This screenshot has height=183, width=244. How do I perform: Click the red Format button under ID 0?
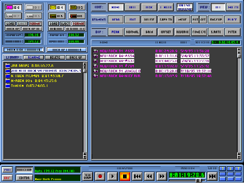coord(35,24)
